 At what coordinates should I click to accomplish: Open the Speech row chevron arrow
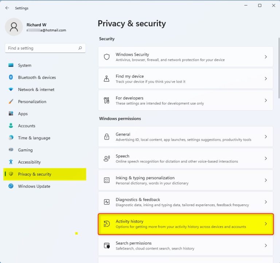point(266,158)
